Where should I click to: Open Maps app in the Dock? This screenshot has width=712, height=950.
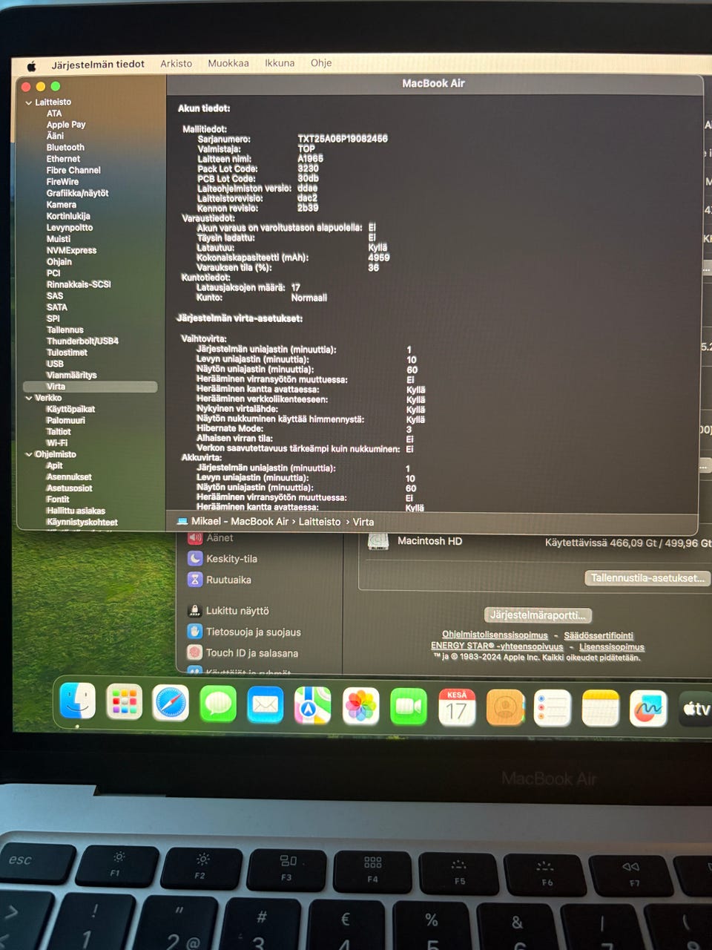click(313, 706)
